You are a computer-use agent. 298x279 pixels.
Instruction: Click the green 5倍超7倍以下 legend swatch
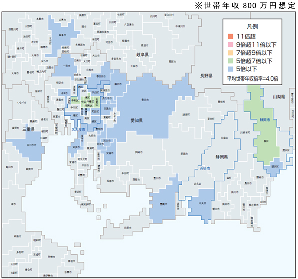coord(230,61)
